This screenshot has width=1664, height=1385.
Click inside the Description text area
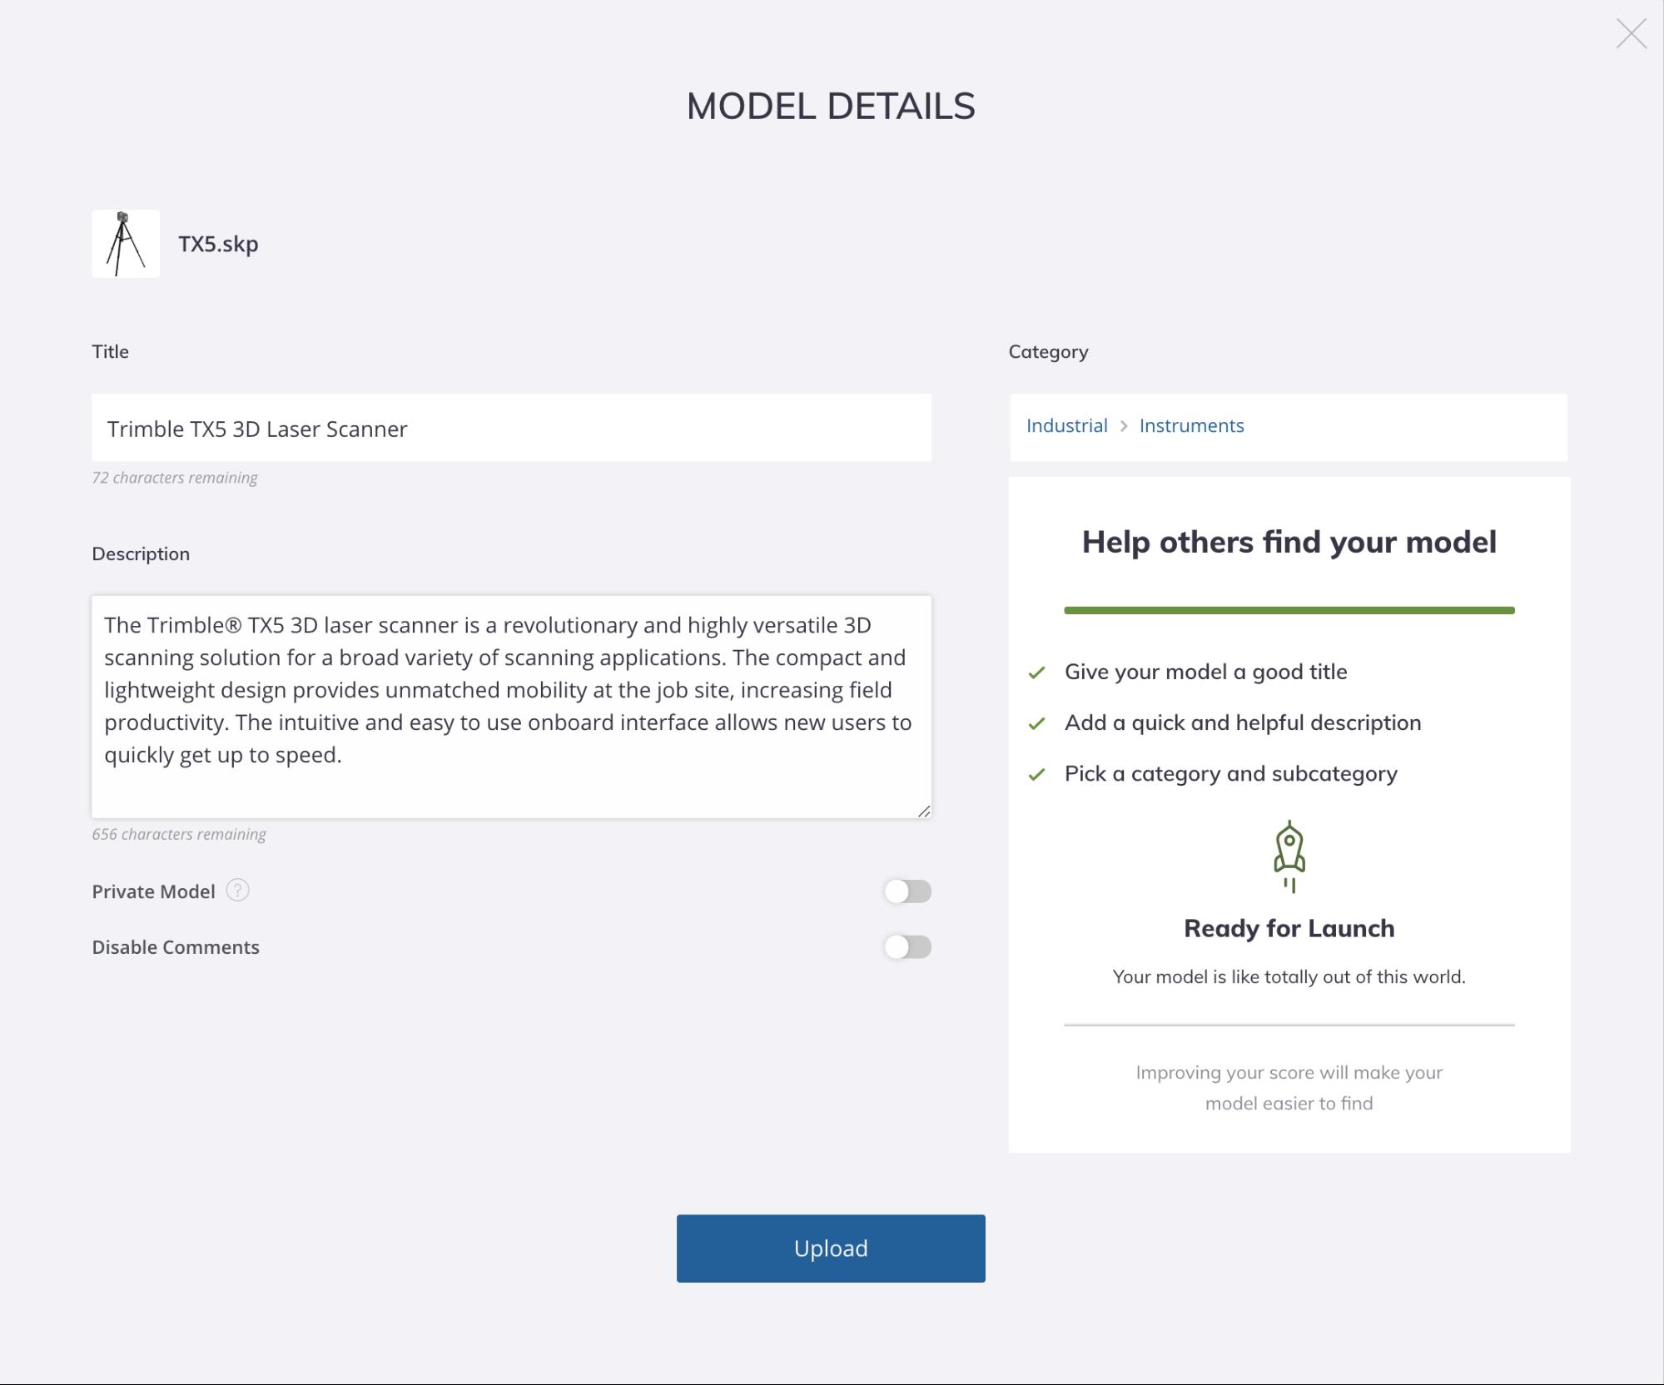click(511, 707)
